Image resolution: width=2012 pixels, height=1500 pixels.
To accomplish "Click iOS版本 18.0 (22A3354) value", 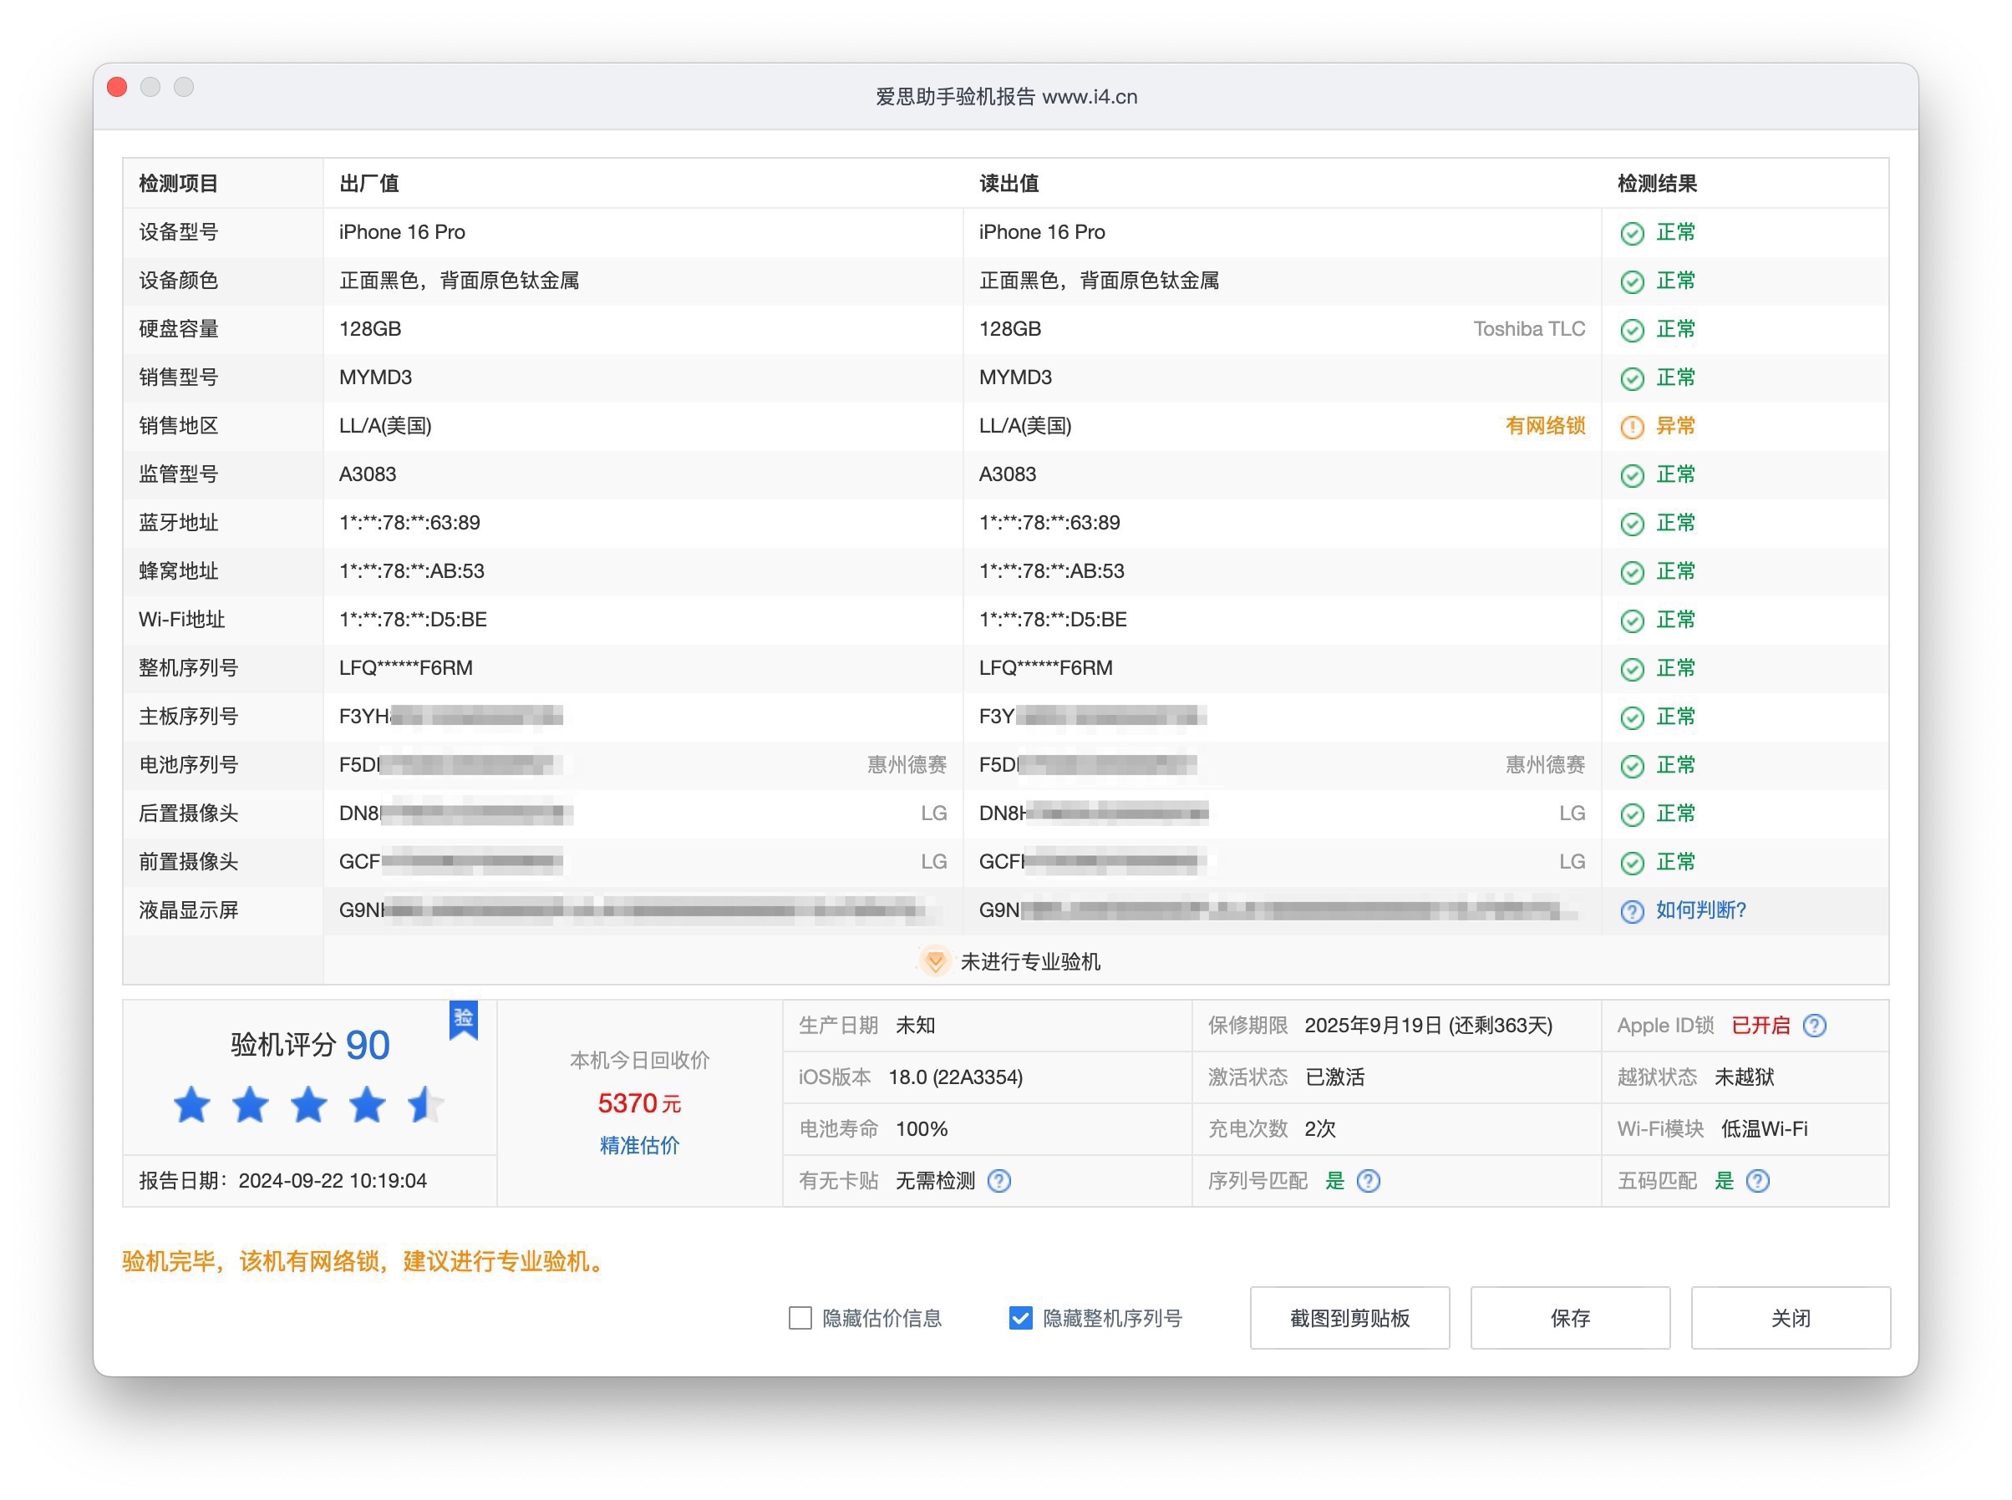I will (x=955, y=1077).
